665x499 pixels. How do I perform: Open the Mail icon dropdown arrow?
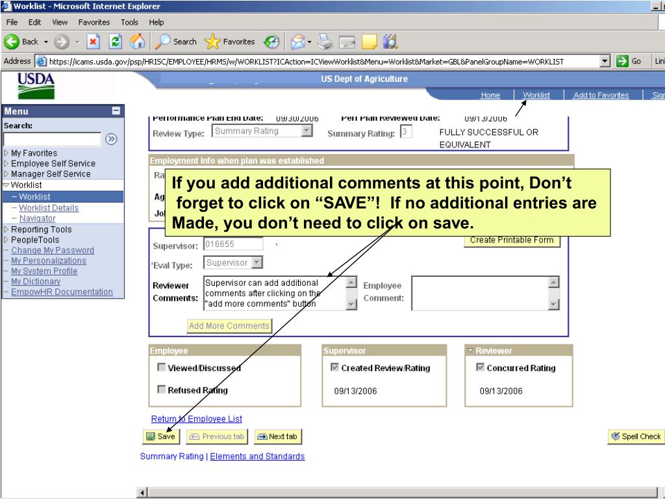click(309, 42)
